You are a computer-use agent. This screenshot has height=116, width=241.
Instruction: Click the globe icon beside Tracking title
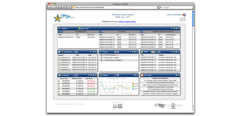coord(59,28)
